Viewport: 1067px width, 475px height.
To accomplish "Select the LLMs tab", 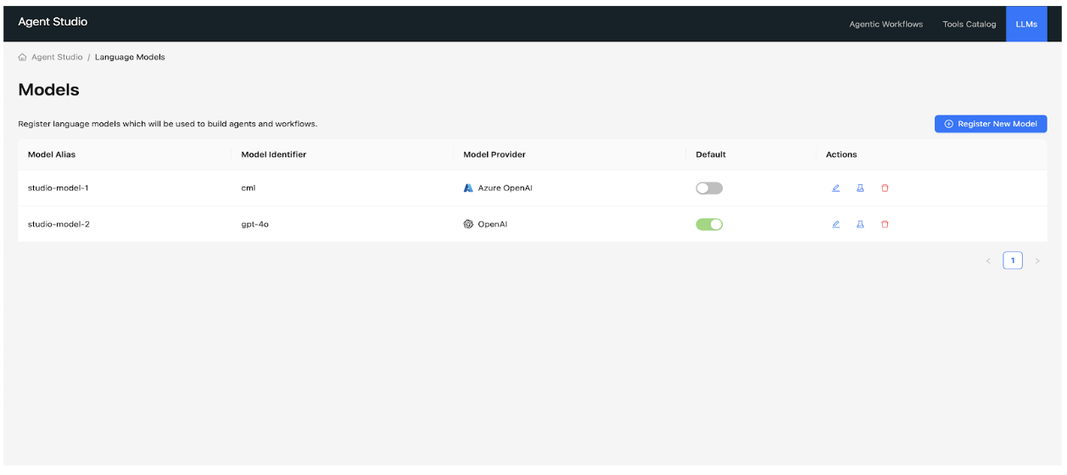I will [1026, 25].
